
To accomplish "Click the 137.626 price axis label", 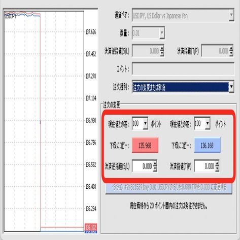I will point(91,32).
